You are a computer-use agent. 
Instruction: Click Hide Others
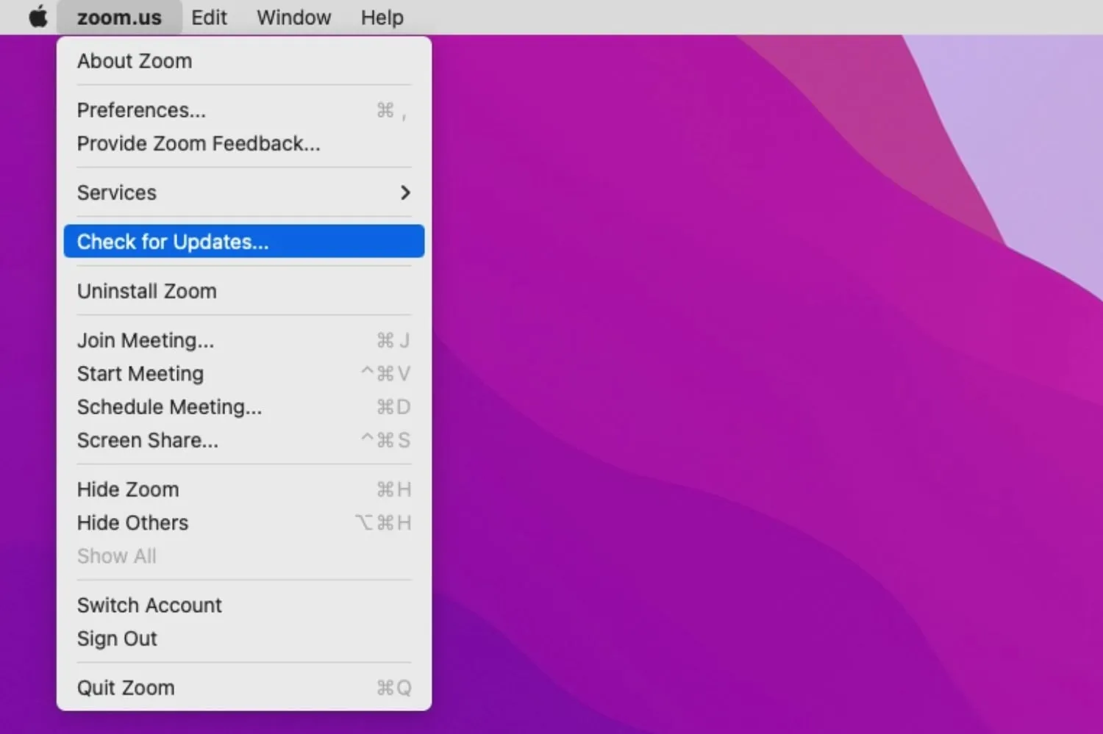(x=132, y=522)
